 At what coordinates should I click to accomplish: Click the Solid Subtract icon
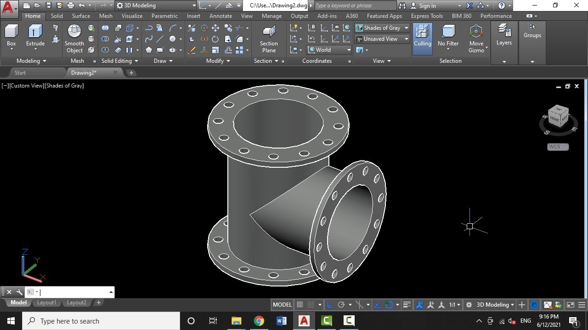105,39
